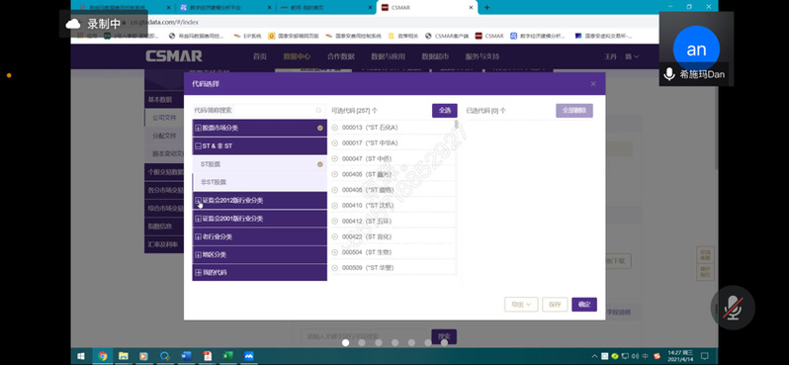The width and height of the screenshot is (789, 365).
Task: Expand 证监会2012版行业分类 tree node
Action: click(198, 201)
